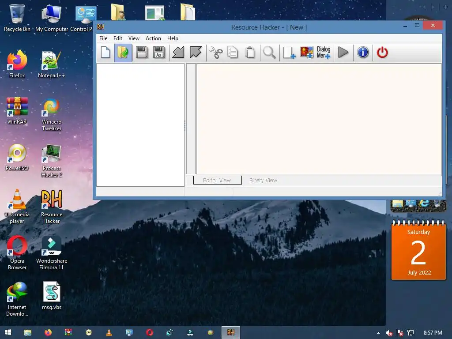Click the empty resource tree pane
This screenshot has width=452, height=339.
point(140,124)
